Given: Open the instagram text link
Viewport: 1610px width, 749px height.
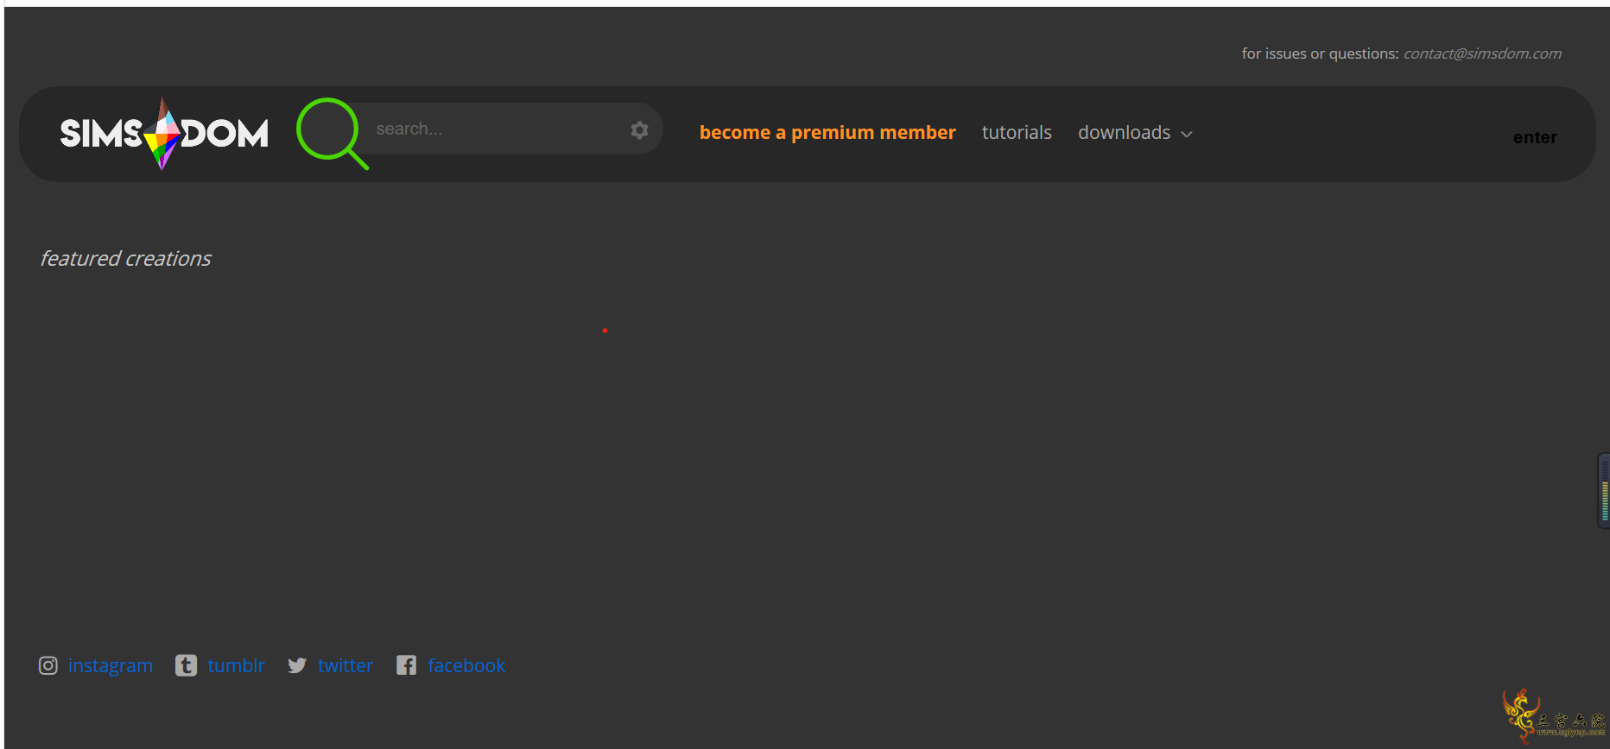Looking at the screenshot, I should tap(111, 665).
